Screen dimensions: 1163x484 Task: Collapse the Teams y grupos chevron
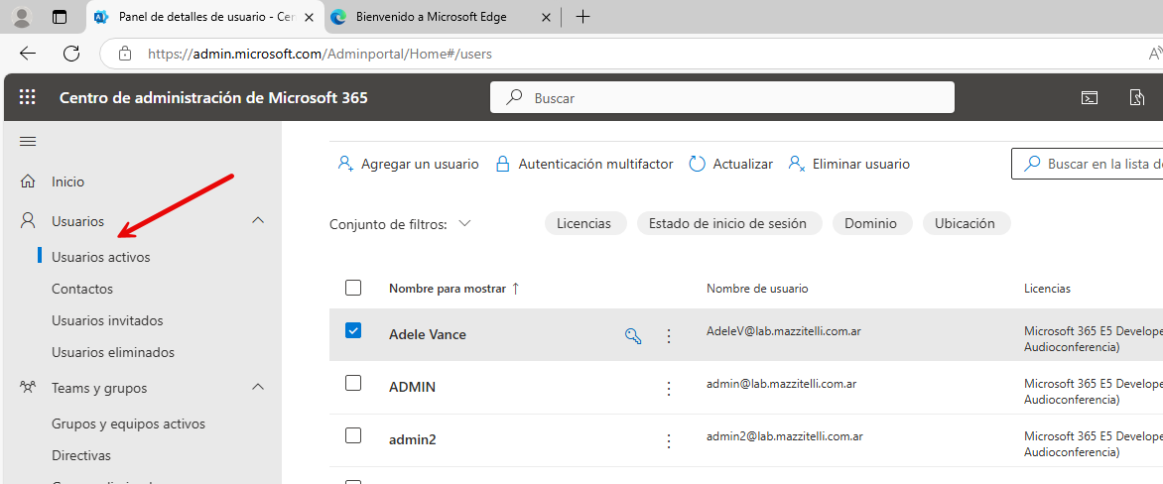(x=258, y=387)
